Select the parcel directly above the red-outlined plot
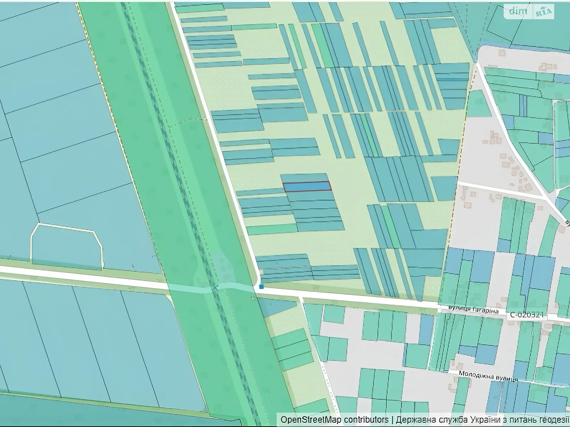 pyautogui.click(x=305, y=178)
